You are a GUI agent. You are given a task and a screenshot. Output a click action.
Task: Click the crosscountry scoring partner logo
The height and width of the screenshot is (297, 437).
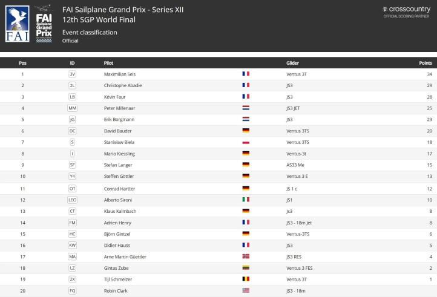click(x=407, y=10)
